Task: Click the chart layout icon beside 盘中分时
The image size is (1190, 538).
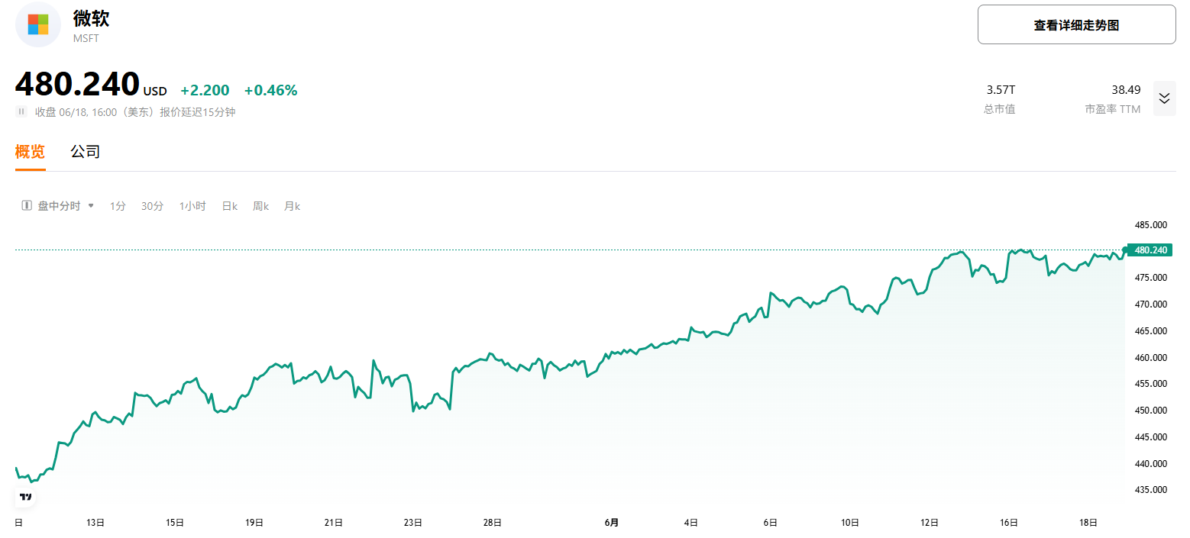Action: point(24,205)
